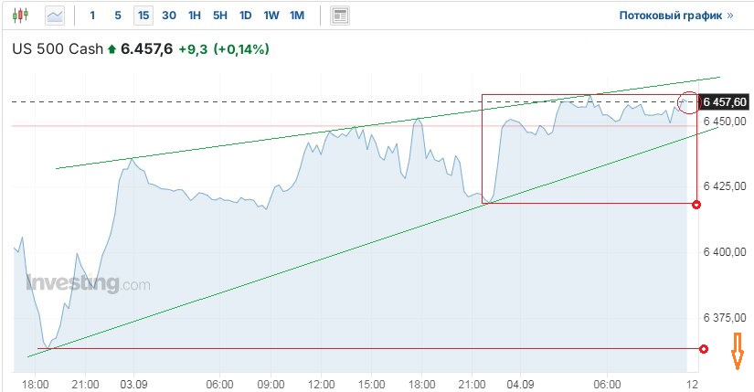754x392 pixels.
Task: Select the 1M timeframe
Action: tap(297, 16)
